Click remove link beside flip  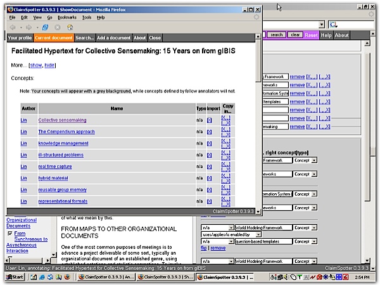218,248
